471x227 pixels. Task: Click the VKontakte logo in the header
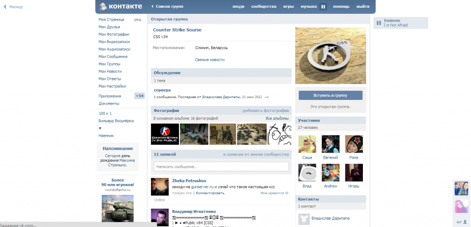pos(120,6)
